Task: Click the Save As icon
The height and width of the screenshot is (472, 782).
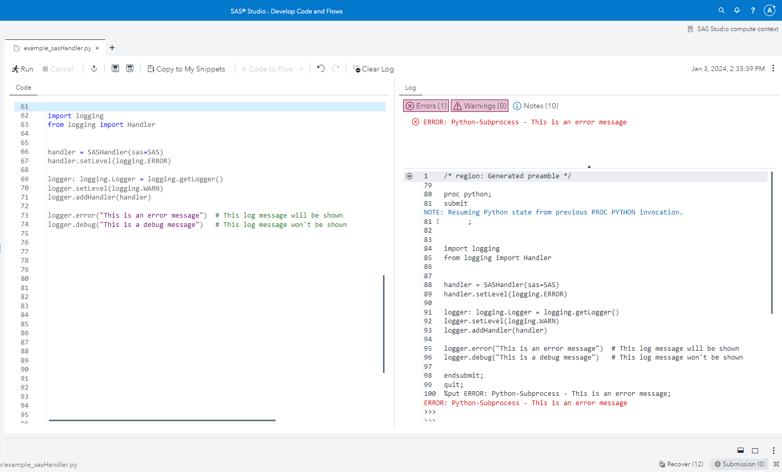Action: [130, 68]
